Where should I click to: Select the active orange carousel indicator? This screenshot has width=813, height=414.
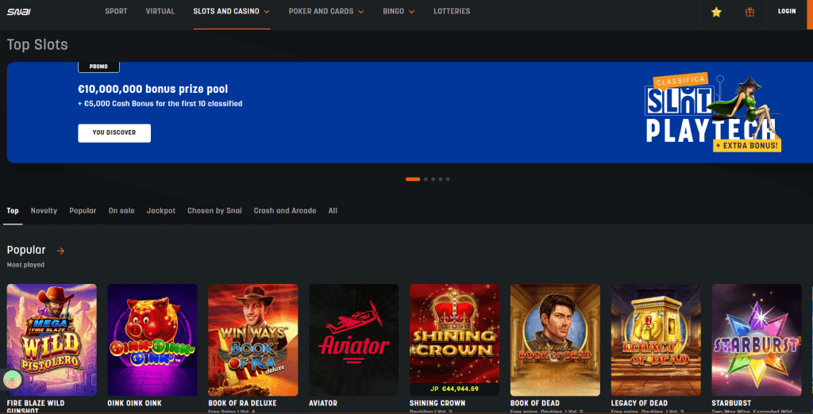(413, 179)
